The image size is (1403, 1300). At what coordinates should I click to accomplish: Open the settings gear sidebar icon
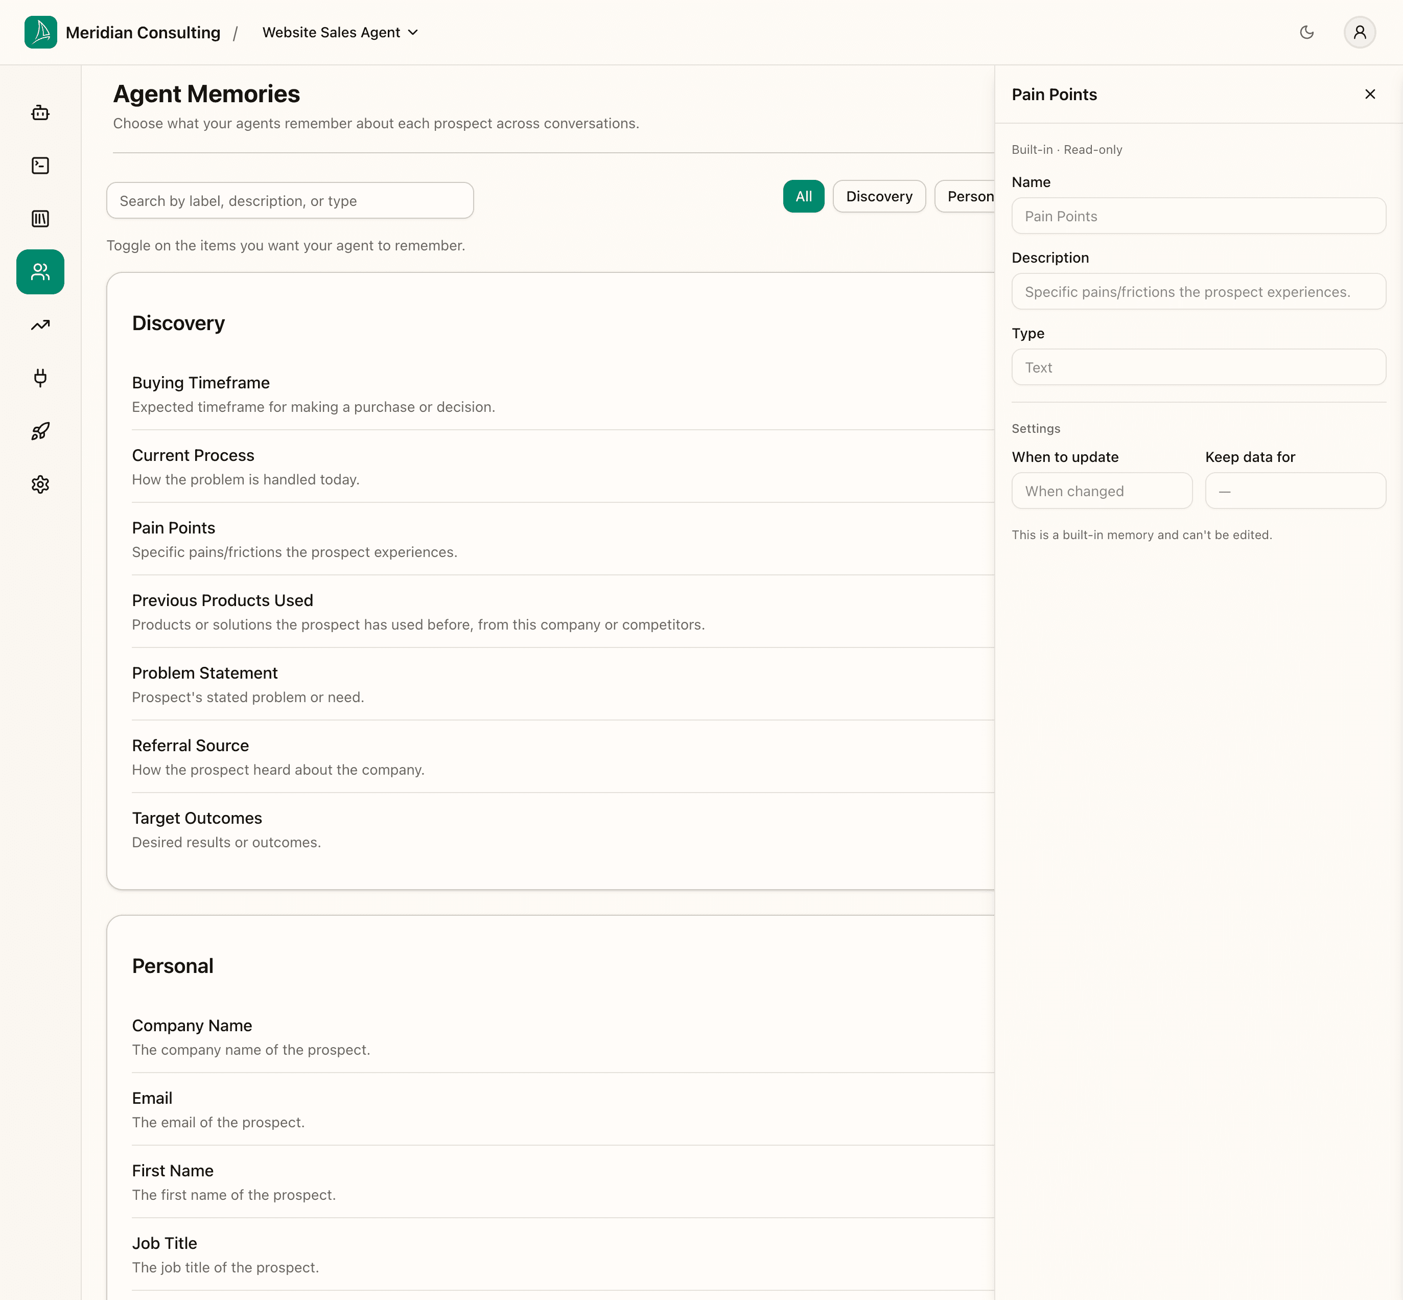(x=40, y=484)
